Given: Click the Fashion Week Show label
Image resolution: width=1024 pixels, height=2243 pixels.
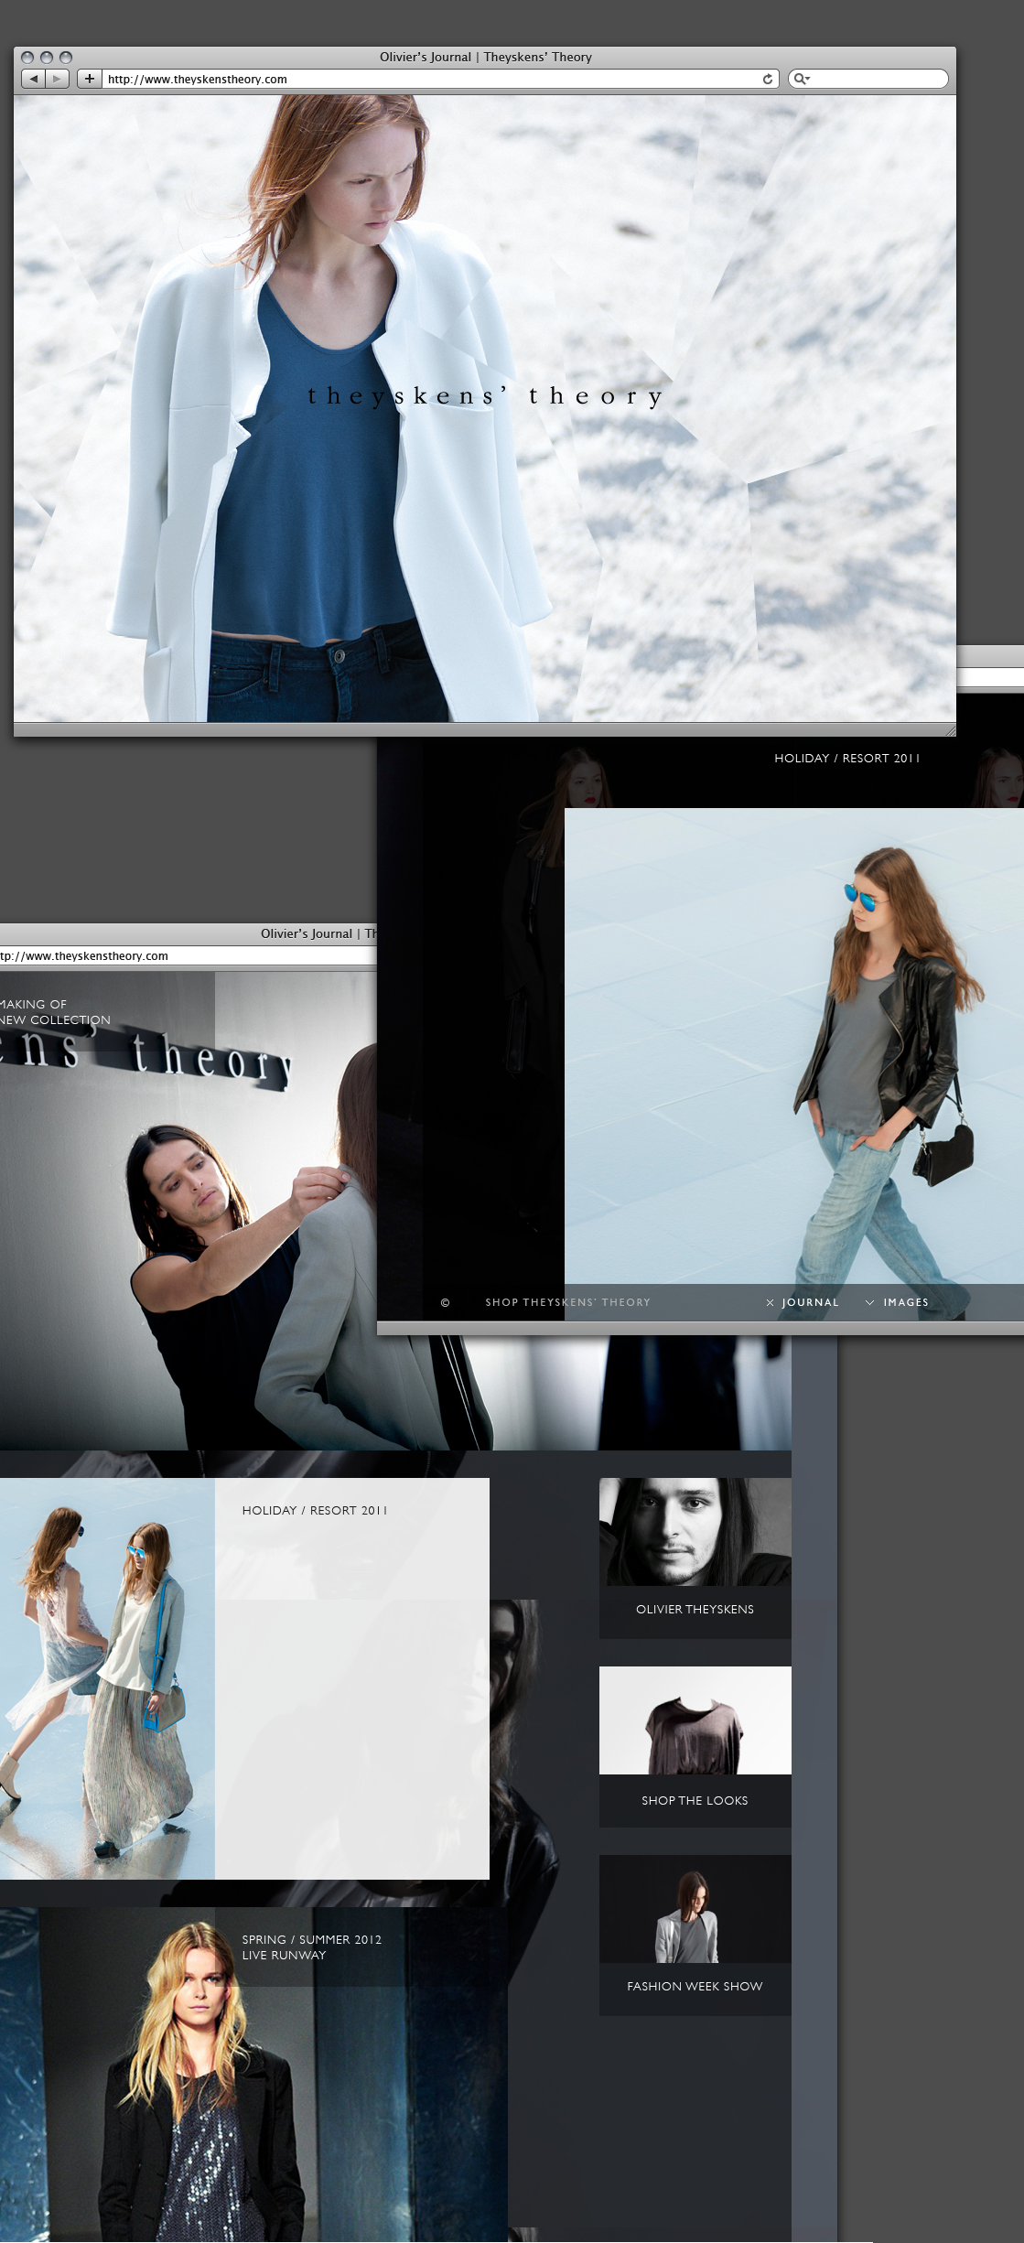Looking at the screenshot, I should (695, 1986).
